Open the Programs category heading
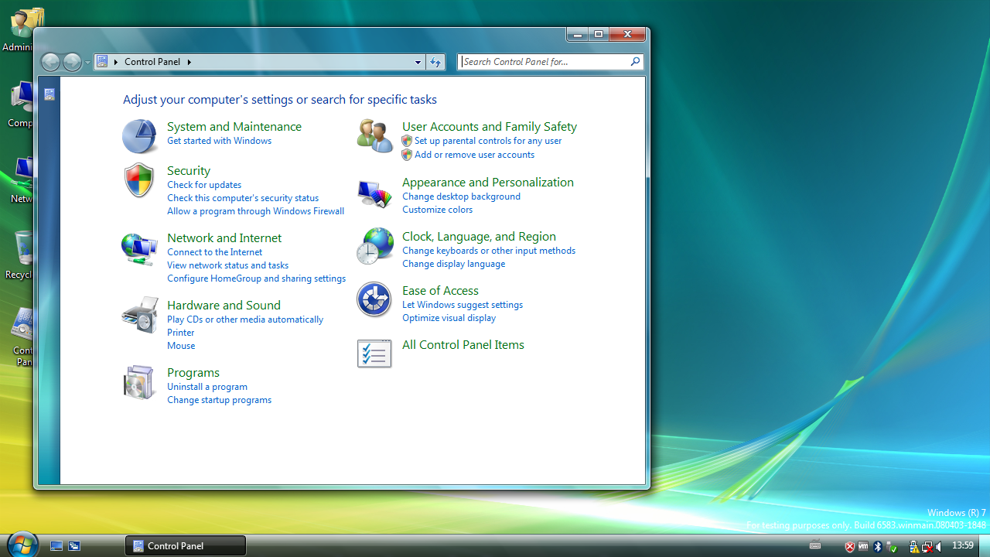 pyautogui.click(x=193, y=372)
